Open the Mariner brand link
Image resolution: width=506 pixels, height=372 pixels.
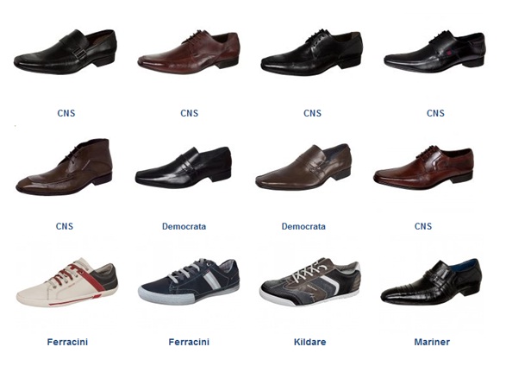tap(432, 342)
